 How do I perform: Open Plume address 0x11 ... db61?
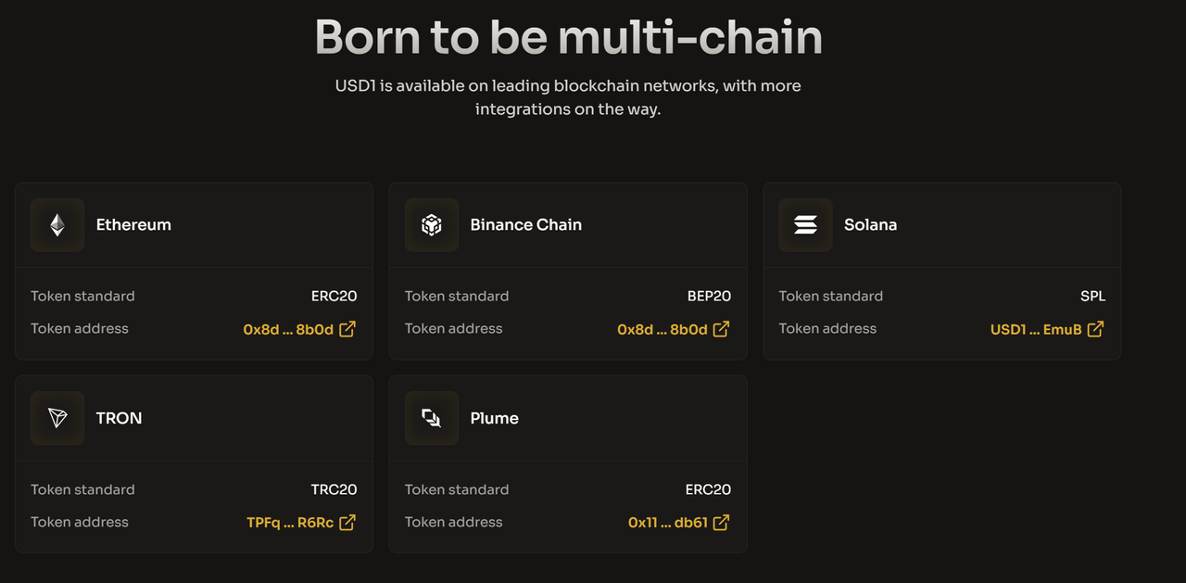point(667,523)
